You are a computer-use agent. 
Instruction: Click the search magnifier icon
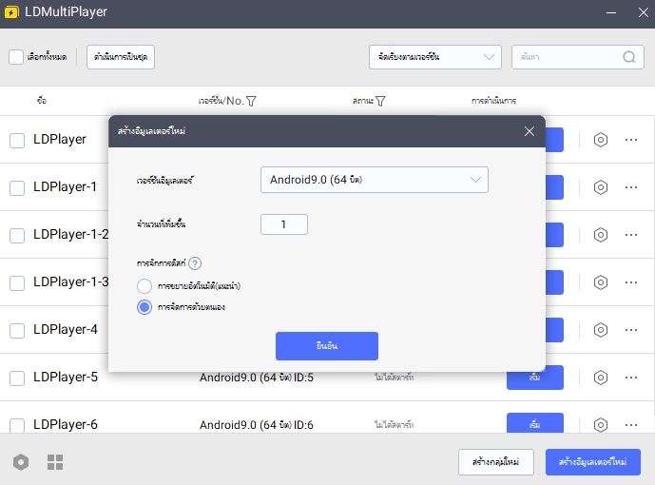tap(629, 57)
